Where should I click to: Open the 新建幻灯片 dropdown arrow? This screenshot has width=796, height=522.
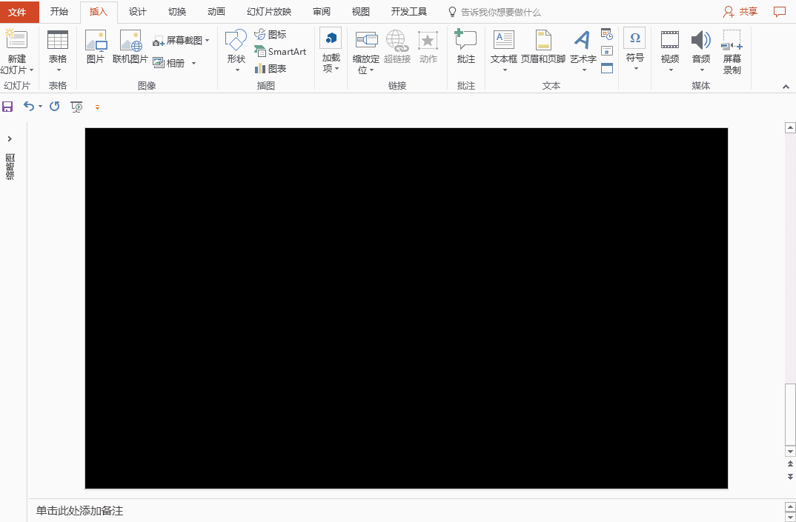click(31, 70)
